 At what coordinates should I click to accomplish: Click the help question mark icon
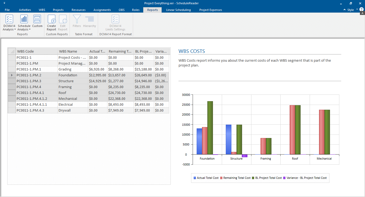pos(362,9)
